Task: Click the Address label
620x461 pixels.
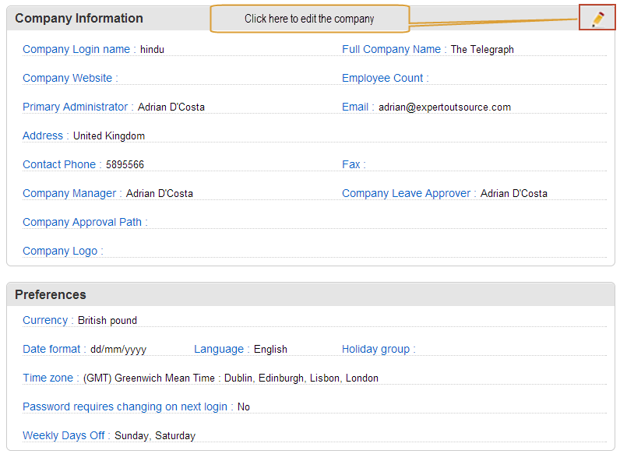Action: [43, 136]
